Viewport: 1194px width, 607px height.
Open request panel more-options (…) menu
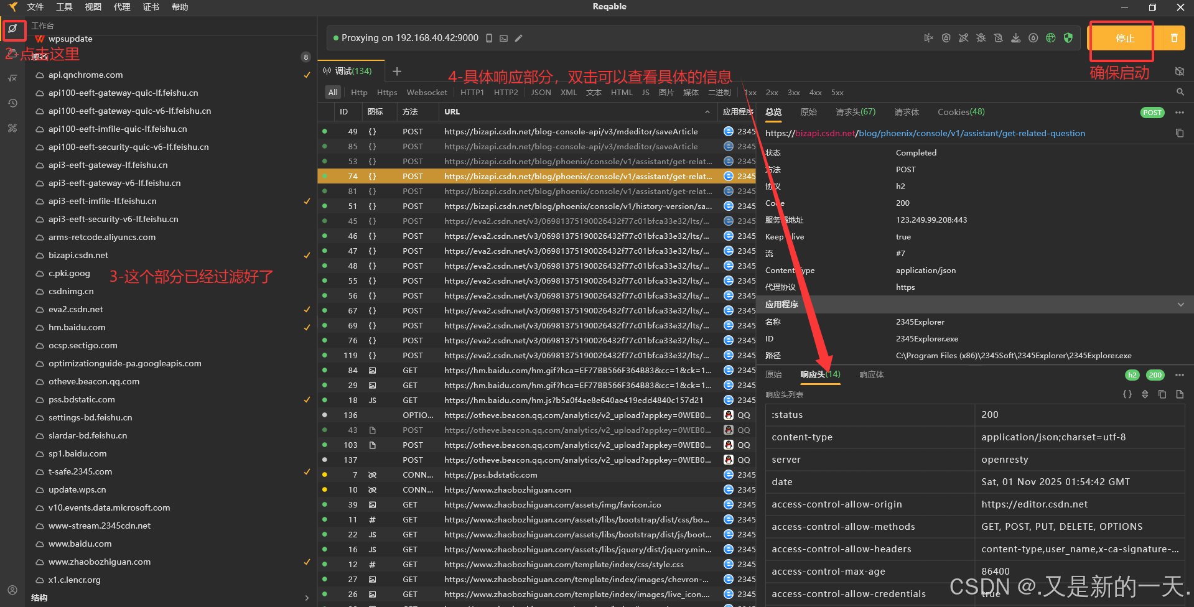[1179, 113]
